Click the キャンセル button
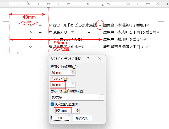This screenshot has width=169, height=129. (x=82, y=118)
